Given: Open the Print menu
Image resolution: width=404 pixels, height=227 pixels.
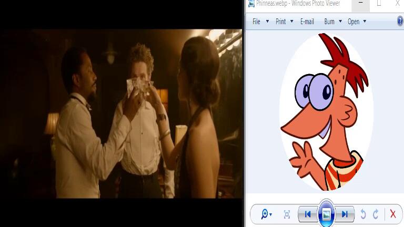Looking at the screenshot, I should [x=281, y=22].
